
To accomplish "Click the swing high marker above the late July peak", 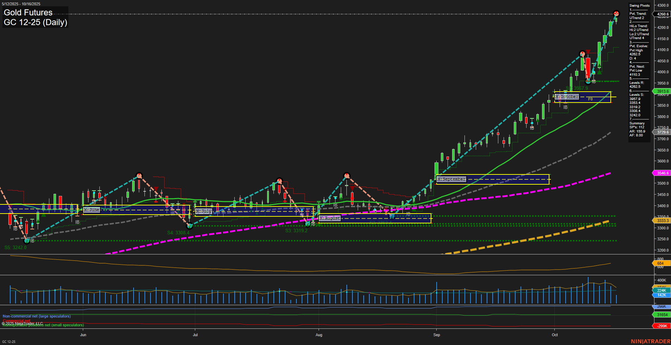I will [279, 181].
